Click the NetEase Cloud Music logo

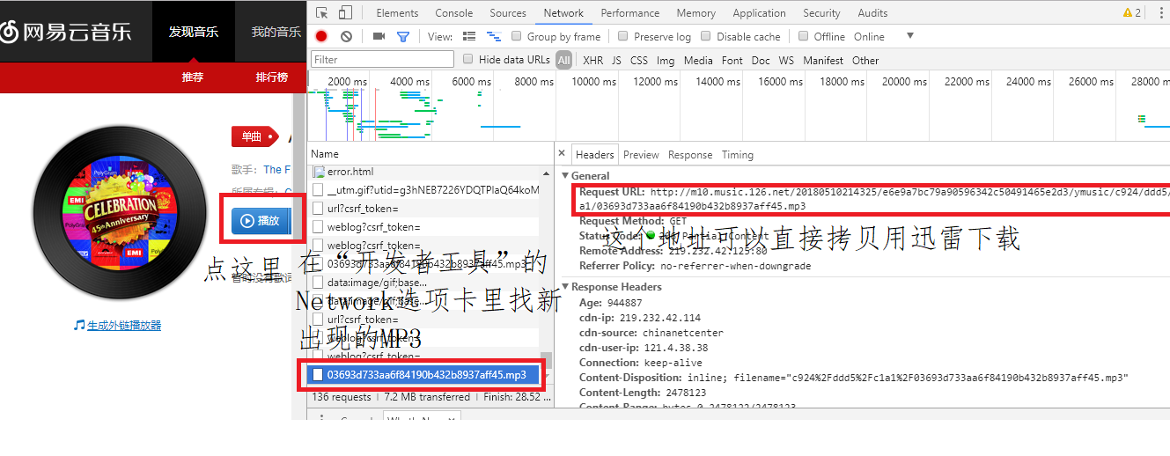(x=66, y=32)
